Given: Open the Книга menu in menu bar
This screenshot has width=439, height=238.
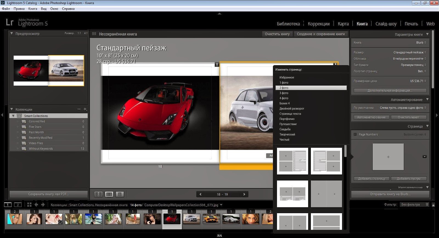Looking at the screenshot, I should pos(33,9).
